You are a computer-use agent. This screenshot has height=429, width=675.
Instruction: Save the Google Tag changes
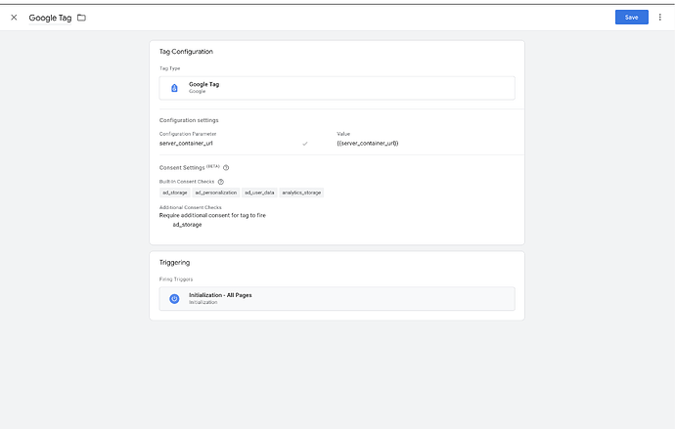(x=631, y=17)
